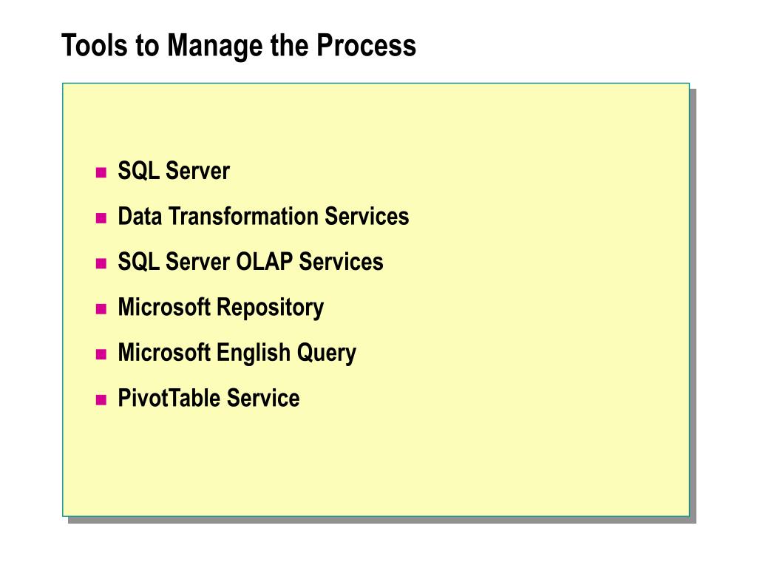Click the pink bullet beside SQL Server OLAP Services
Screen dimensions: 757x568
(x=101, y=263)
